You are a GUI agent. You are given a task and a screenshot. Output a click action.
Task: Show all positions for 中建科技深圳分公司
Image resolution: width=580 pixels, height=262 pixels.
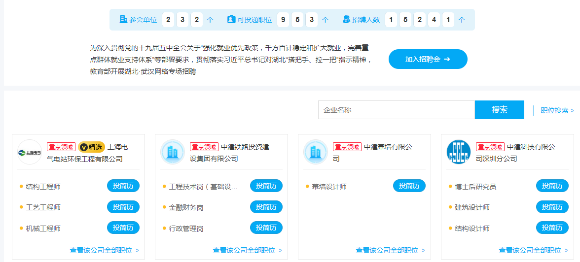coord(533,250)
